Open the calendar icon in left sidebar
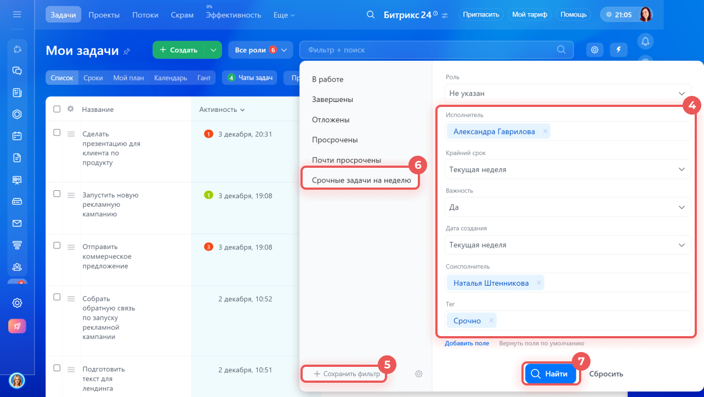This screenshot has width=704, height=397. coord(17,136)
